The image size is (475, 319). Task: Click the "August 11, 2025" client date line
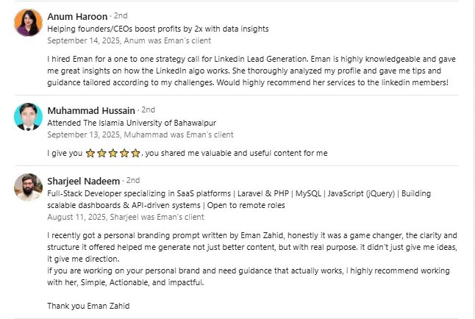click(124, 218)
